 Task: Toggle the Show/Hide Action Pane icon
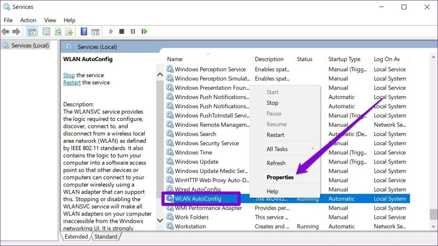pos(95,32)
